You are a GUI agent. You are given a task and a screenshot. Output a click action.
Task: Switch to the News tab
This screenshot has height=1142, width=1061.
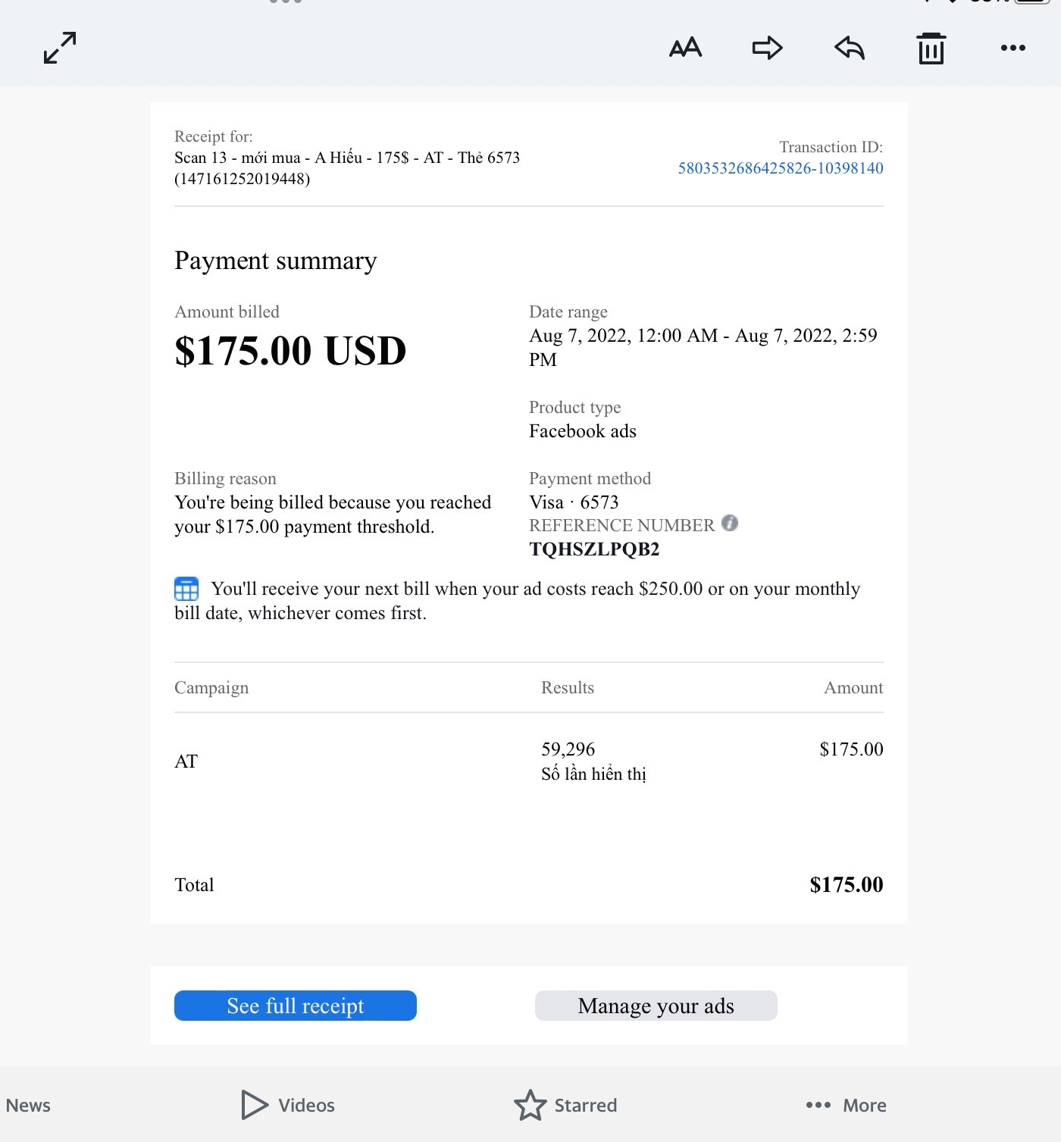pyautogui.click(x=28, y=1106)
